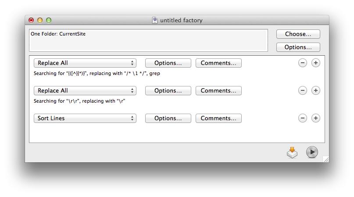Viewport: 354px width, 197px height.
Task: Open Options... for the CurrentSite folder
Action: click(298, 47)
